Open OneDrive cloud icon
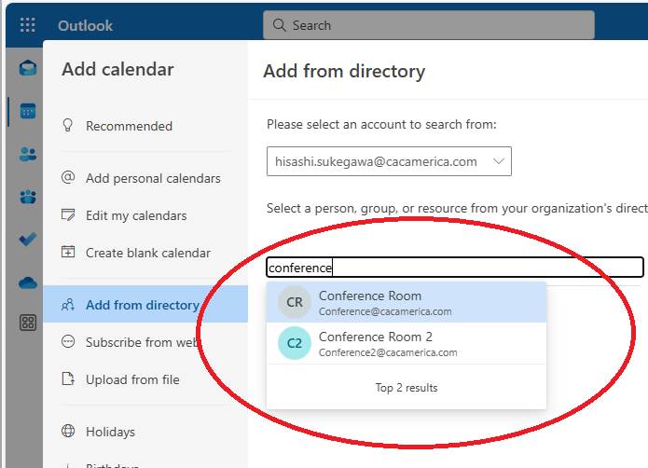The width and height of the screenshot is (648, 468). coord(28,282)
